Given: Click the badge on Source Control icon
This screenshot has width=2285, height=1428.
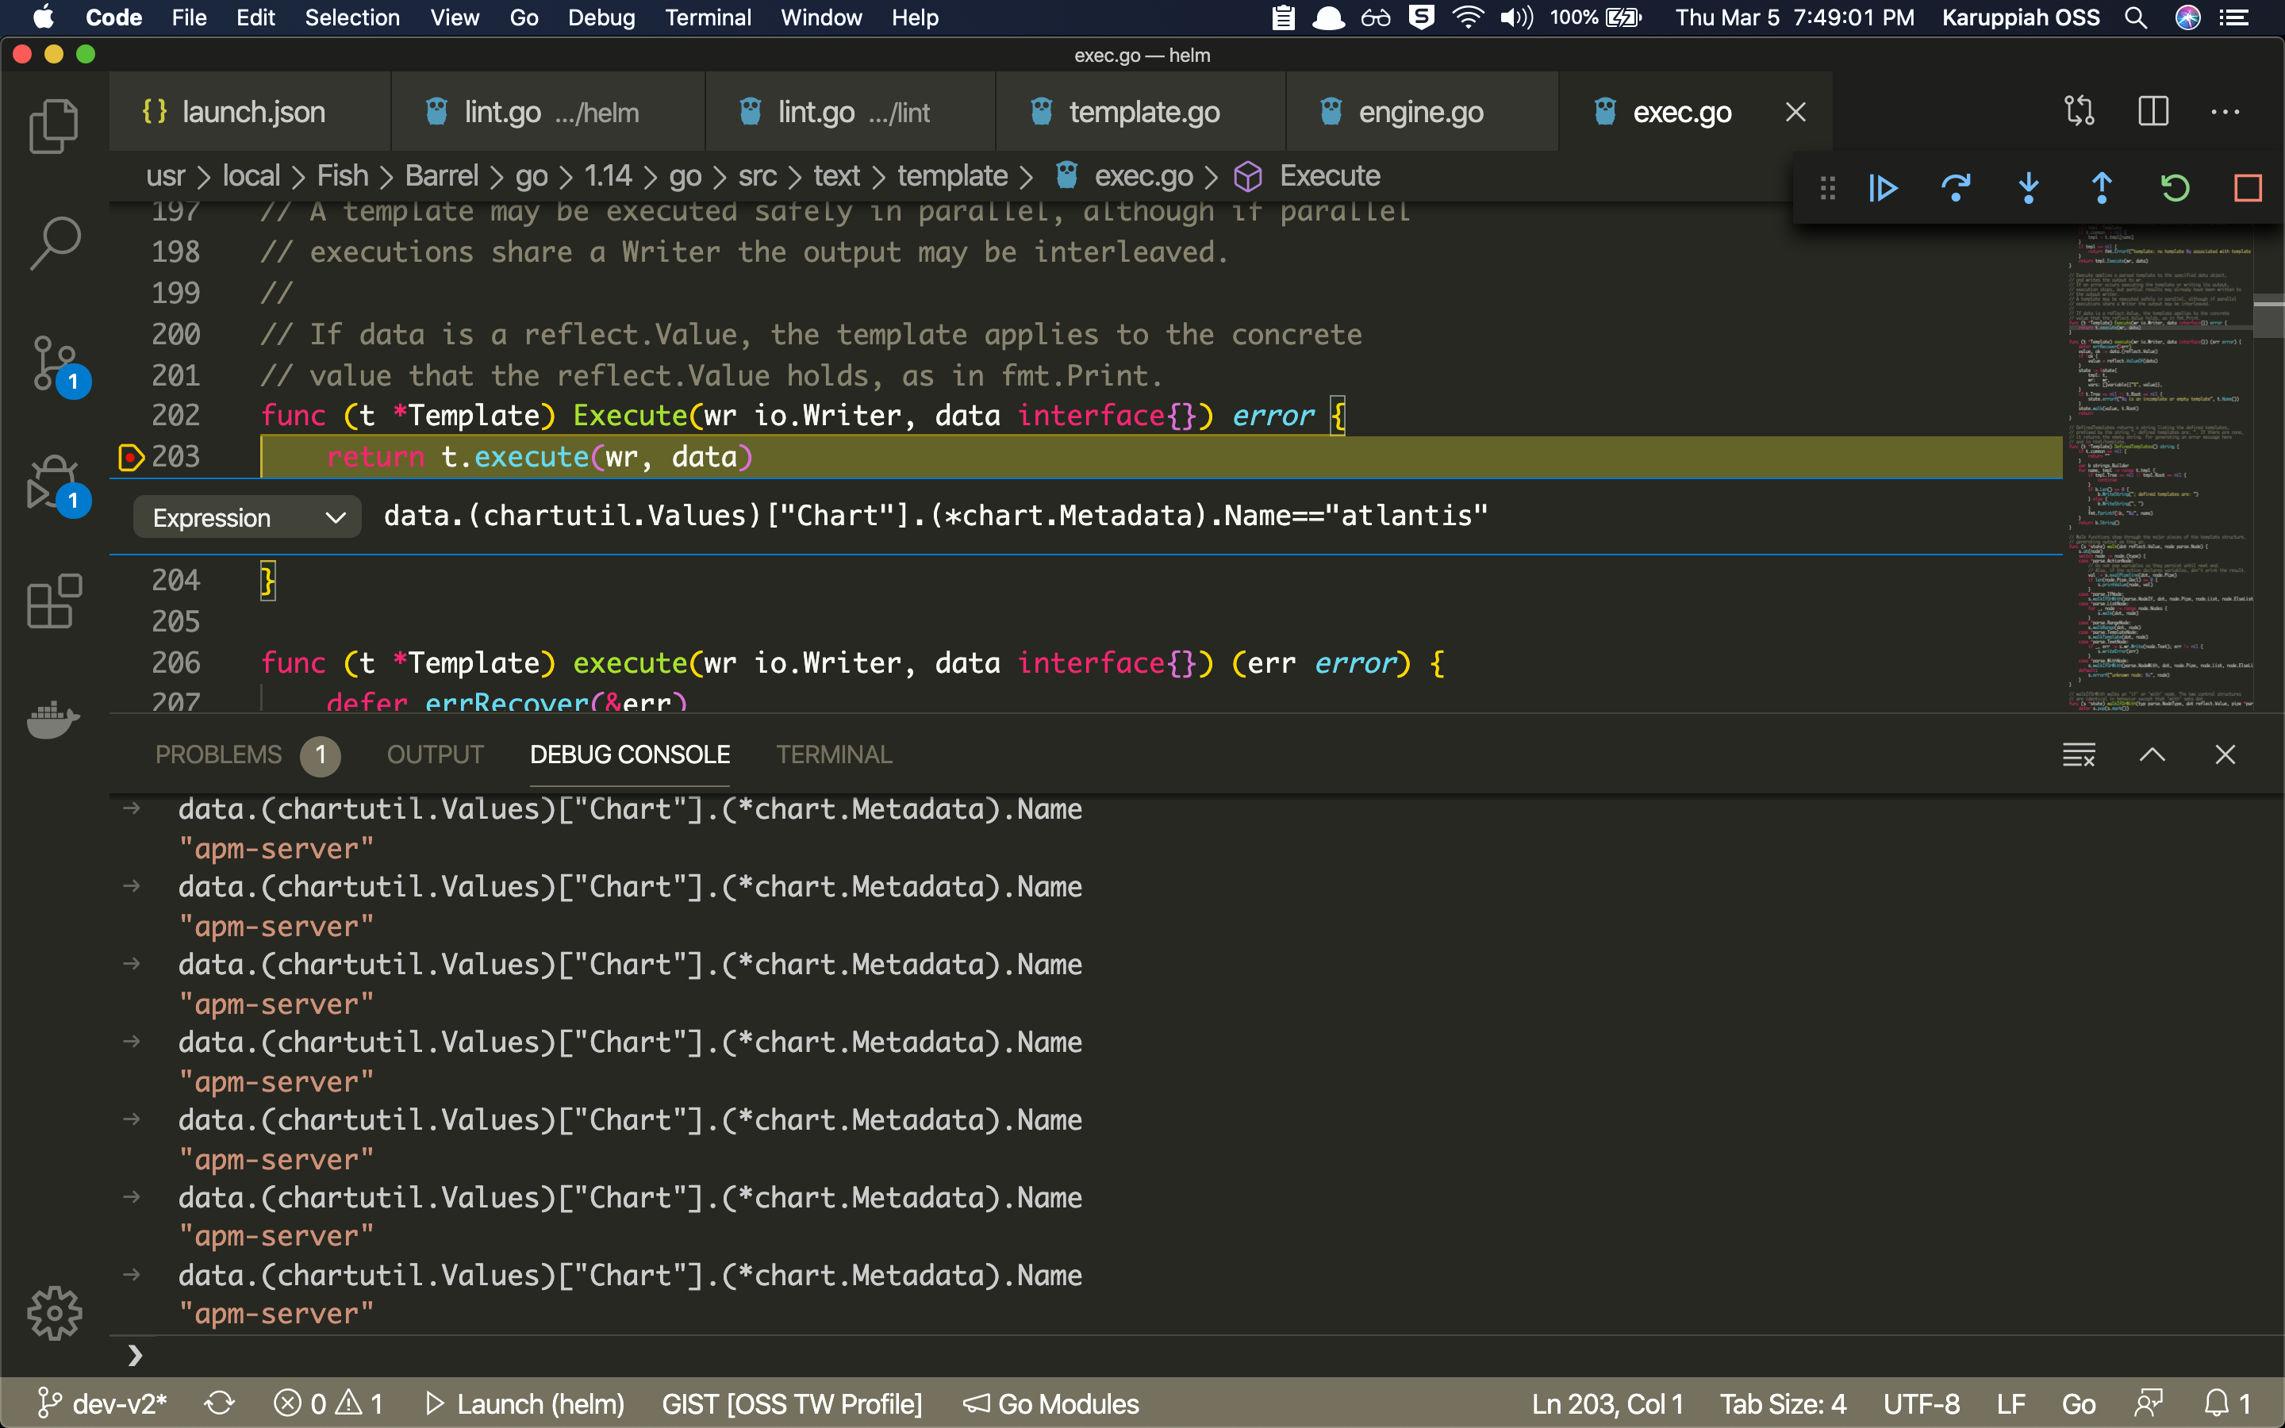Looking at the screenshot, I should [74, 382].
